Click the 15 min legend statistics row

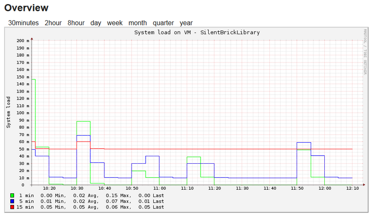click(90, 207)
